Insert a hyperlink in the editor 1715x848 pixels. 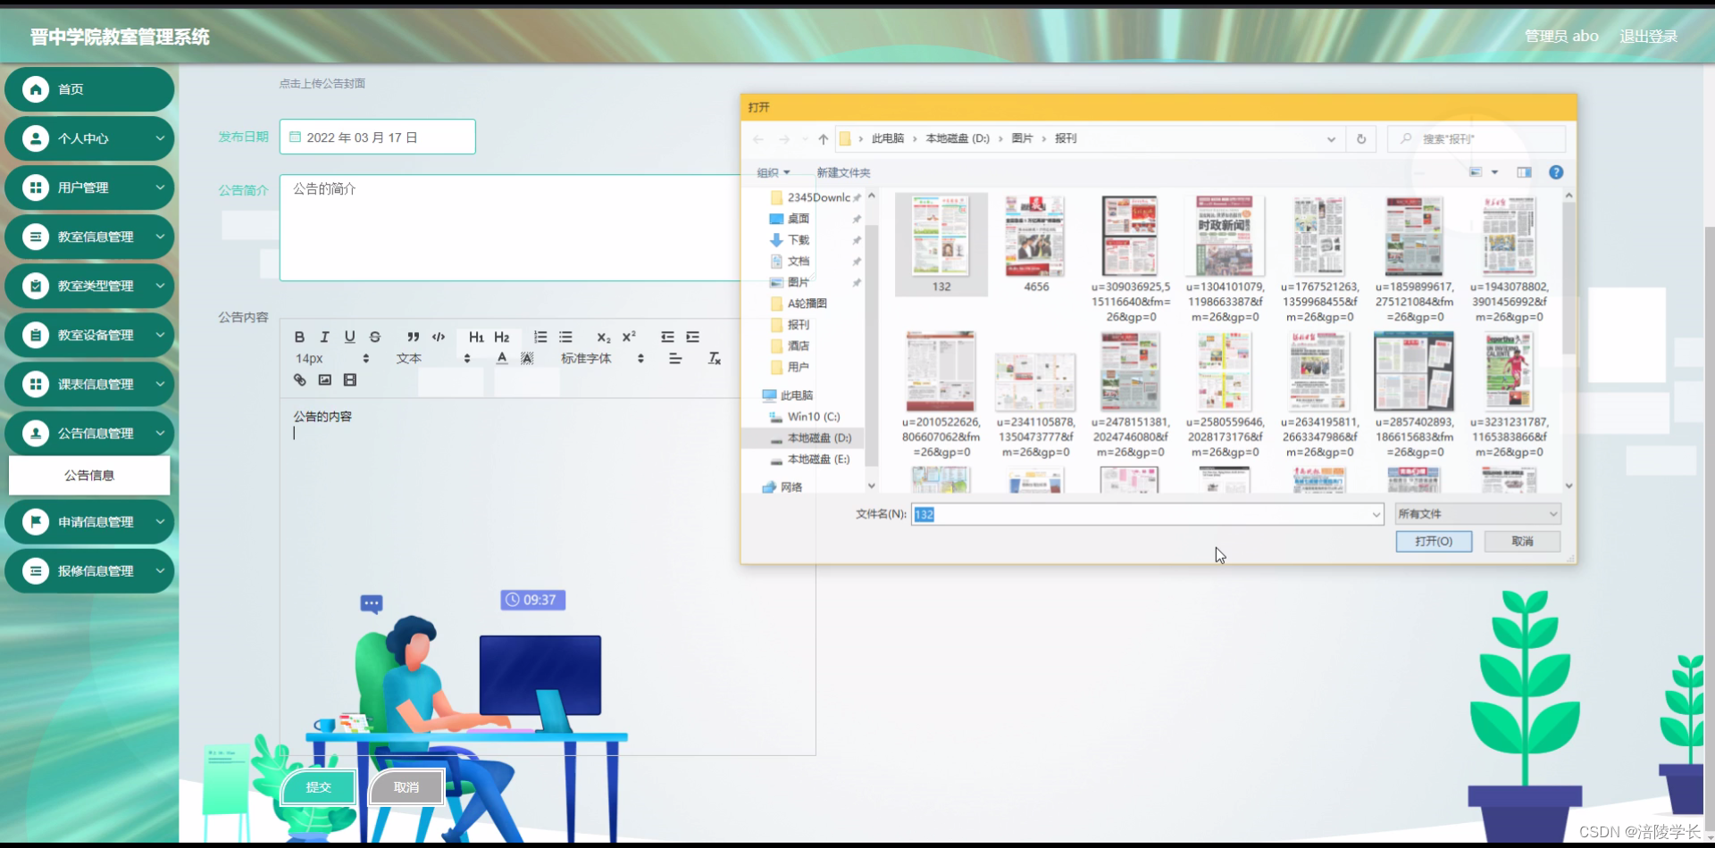pos(299,379)
